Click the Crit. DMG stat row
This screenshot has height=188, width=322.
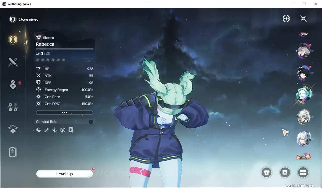pyautogui.click(x=65, y=104)
